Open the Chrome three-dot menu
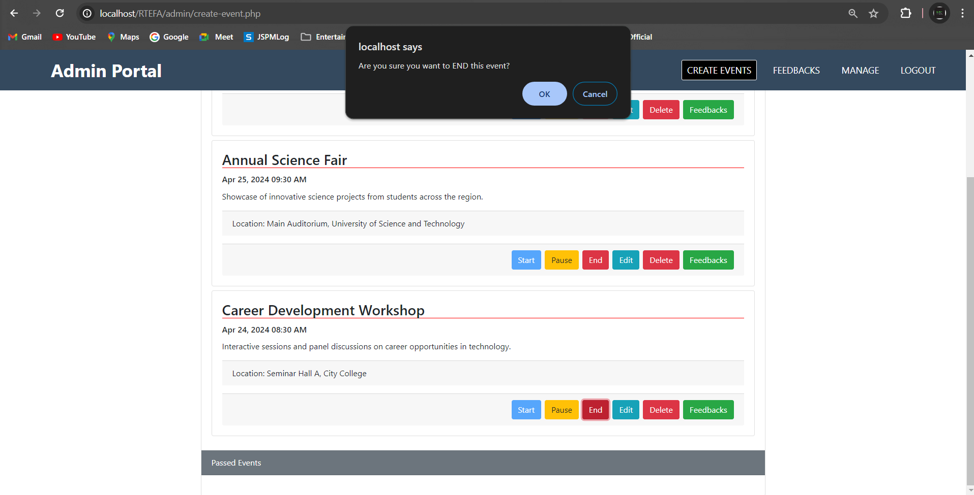 tap(962, 13)
